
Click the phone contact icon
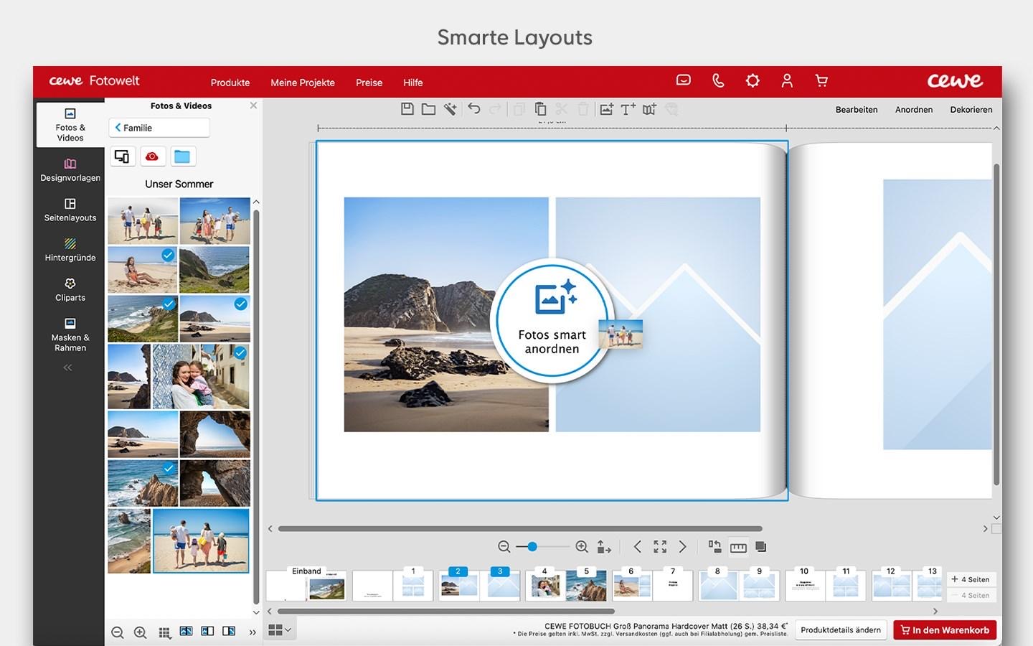(718, 80)
